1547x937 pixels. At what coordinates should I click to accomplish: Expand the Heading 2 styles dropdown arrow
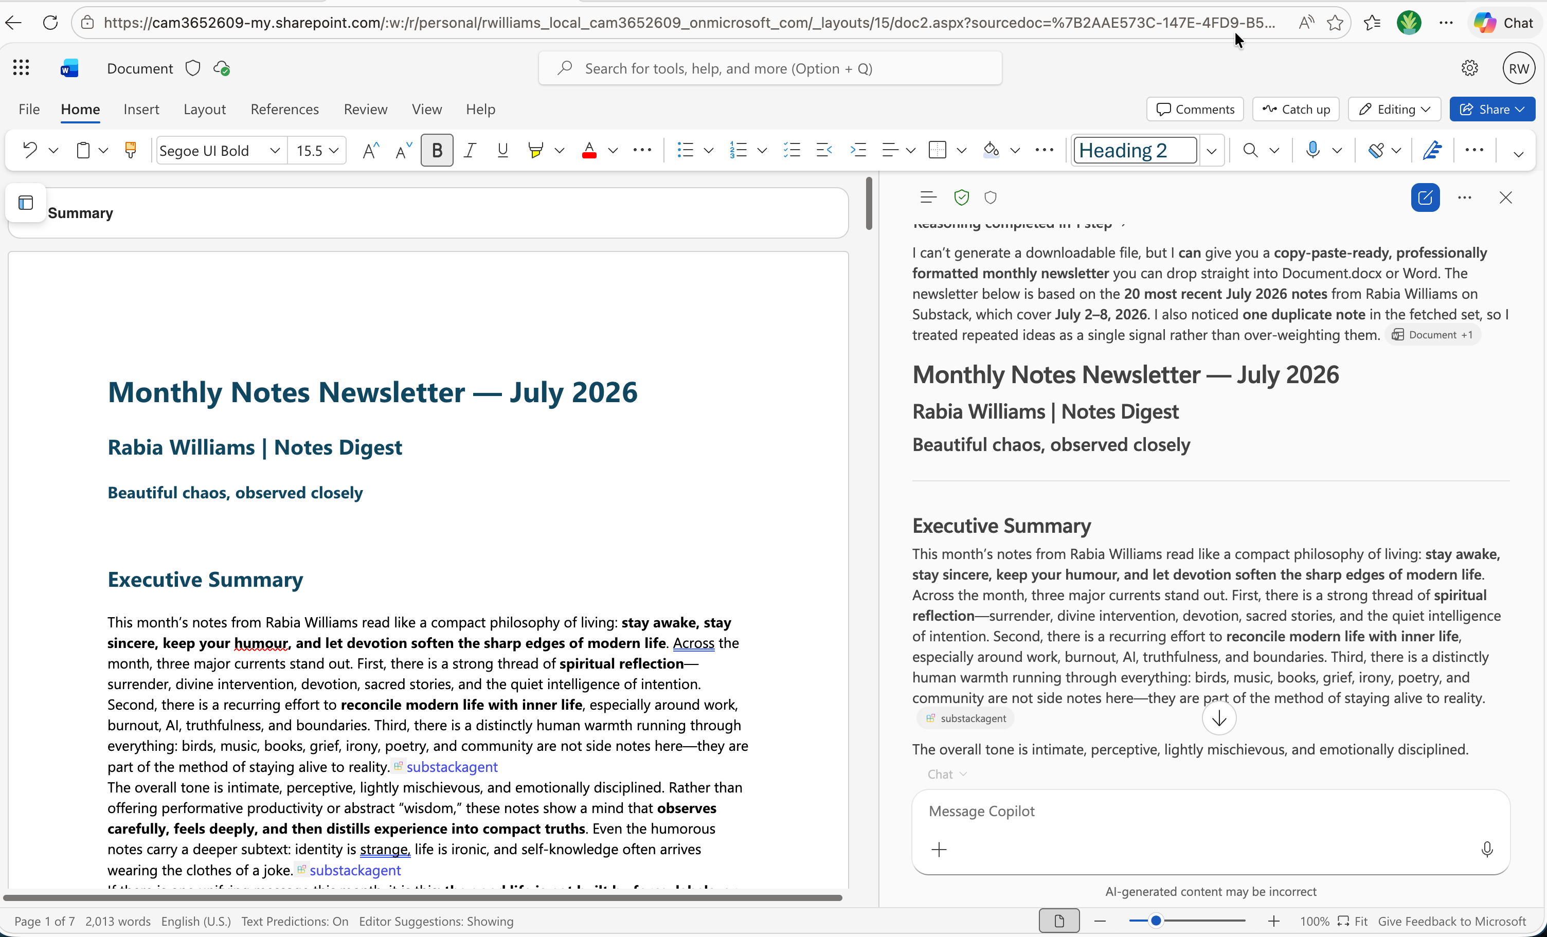1212,151
